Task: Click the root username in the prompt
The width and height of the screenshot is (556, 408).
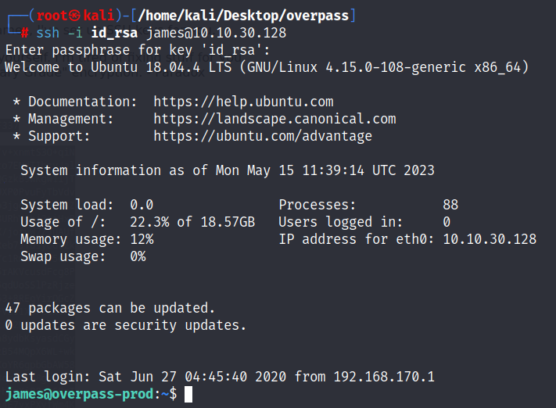Action: pyautogui.click(x=52, y=16)
